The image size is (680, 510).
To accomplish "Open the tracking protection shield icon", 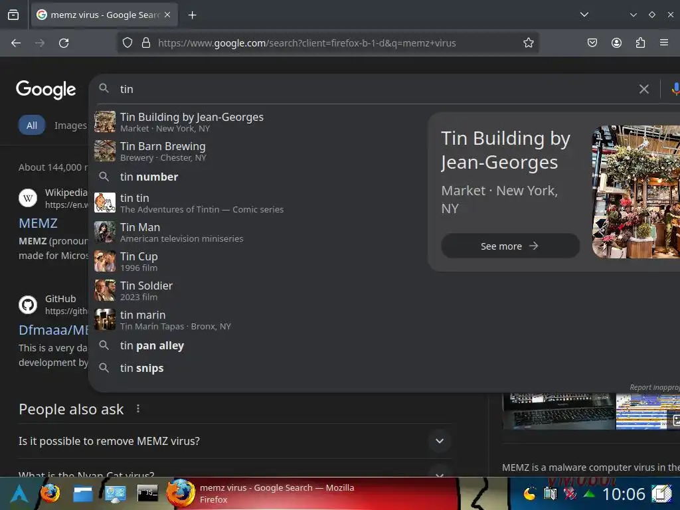I will (x=127, y=43).
